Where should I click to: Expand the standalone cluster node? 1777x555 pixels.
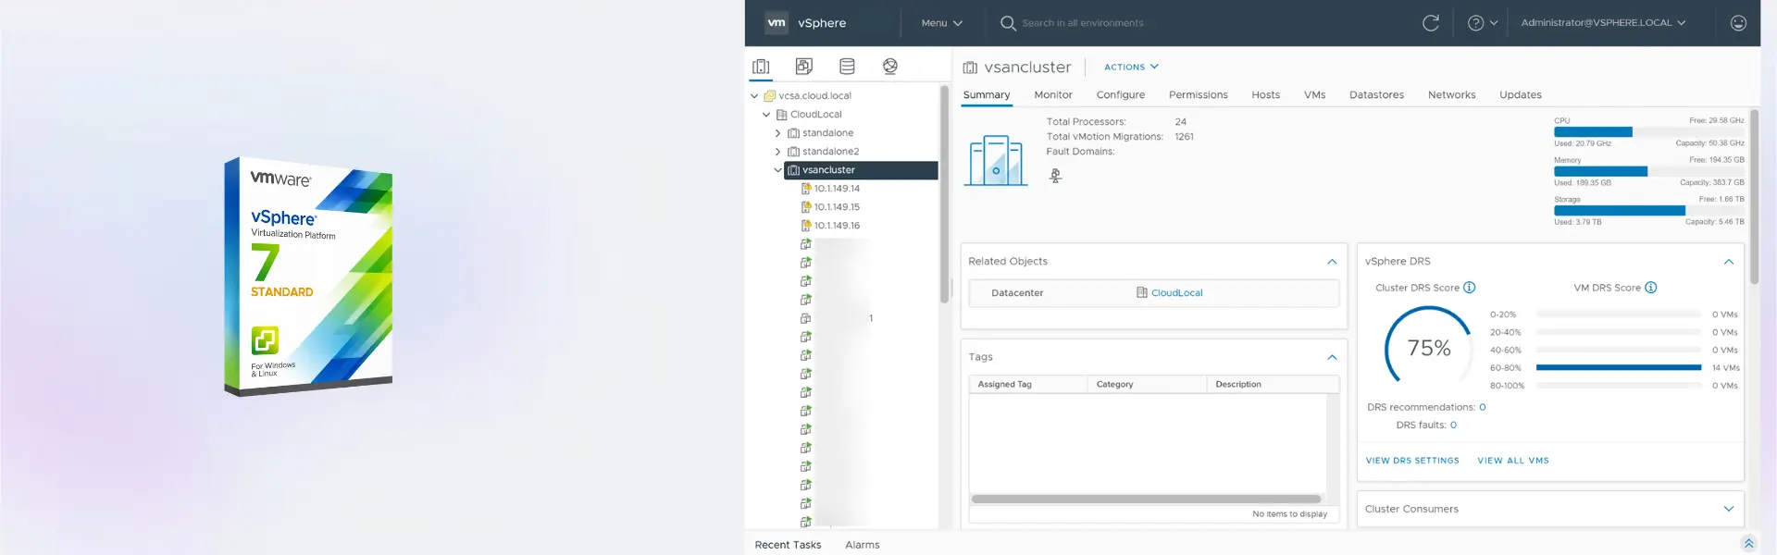(778, 133)
